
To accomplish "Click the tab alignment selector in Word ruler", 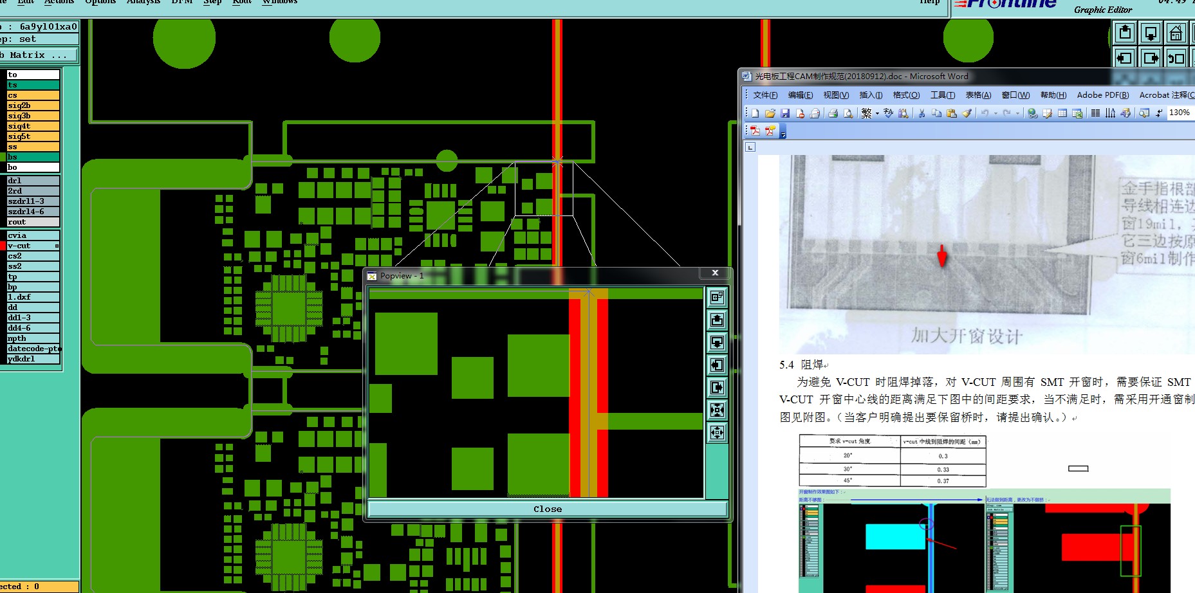I will pyautogui.click(x=750, y=147).
